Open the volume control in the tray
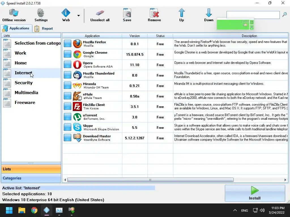The height and width of the screenshot is (217, 290). tap(262, 210)
